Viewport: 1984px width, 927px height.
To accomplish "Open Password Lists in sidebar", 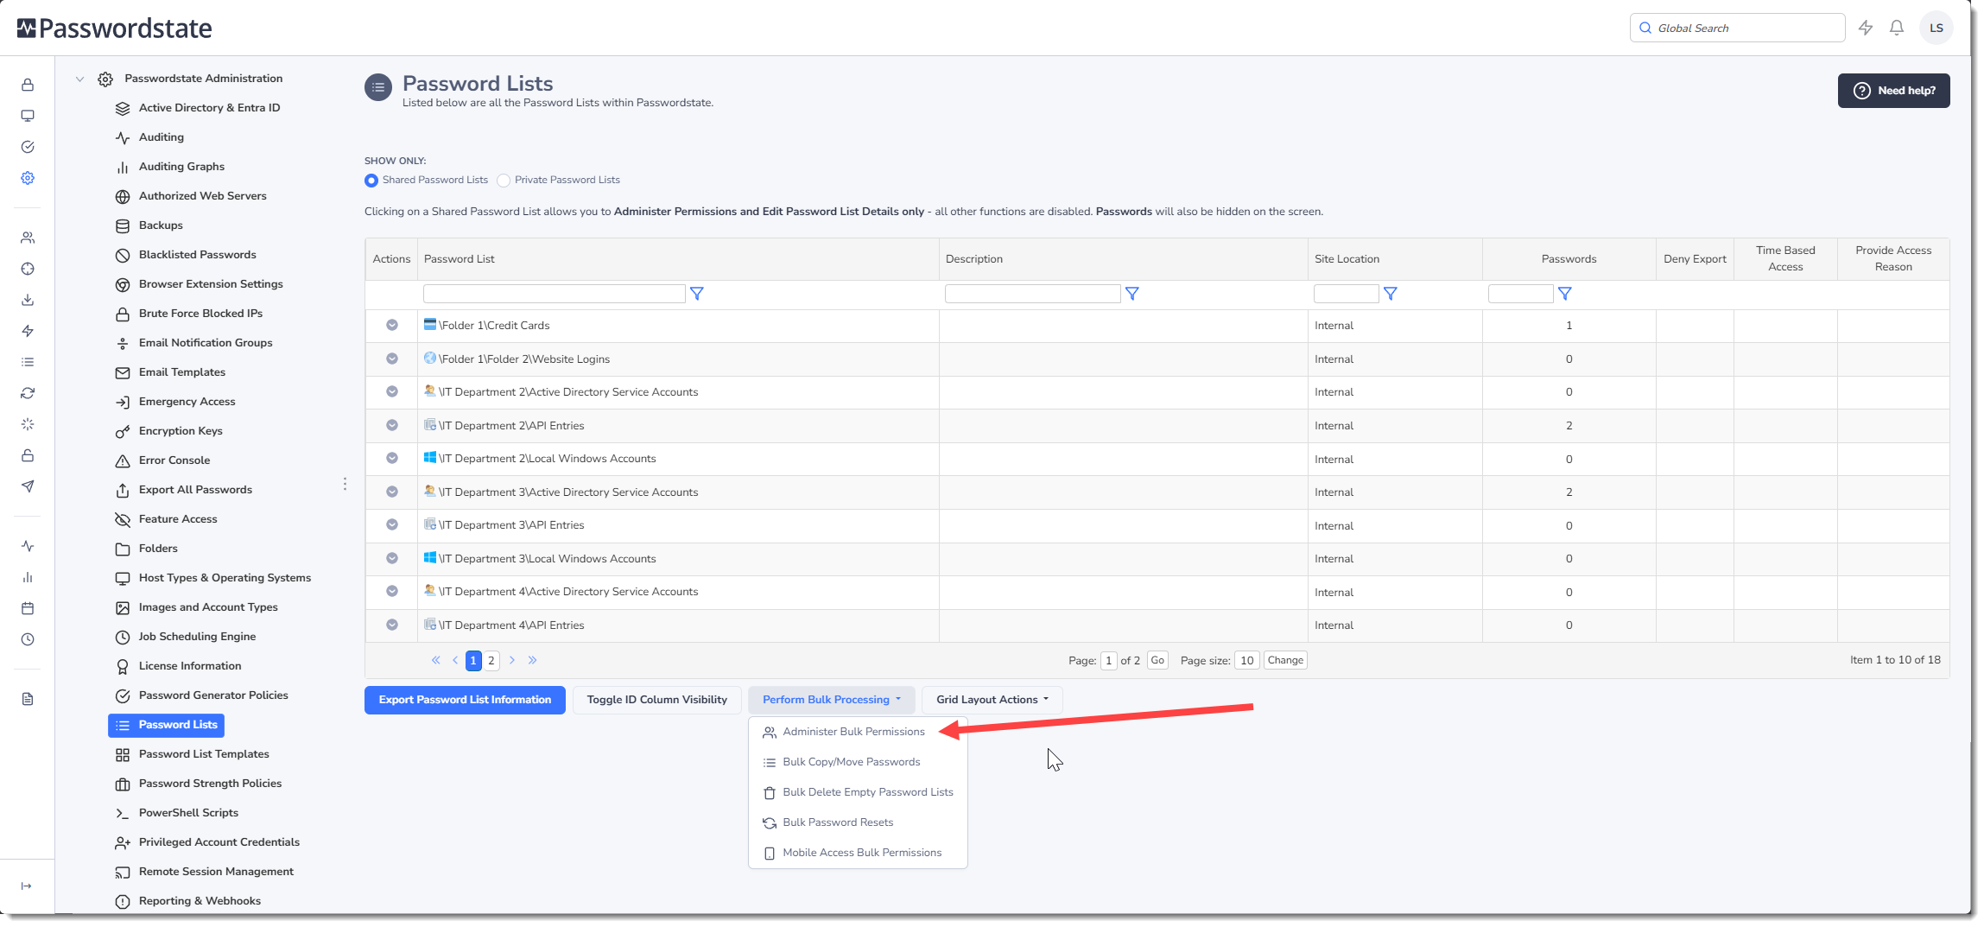I will (x=166, y=725).
